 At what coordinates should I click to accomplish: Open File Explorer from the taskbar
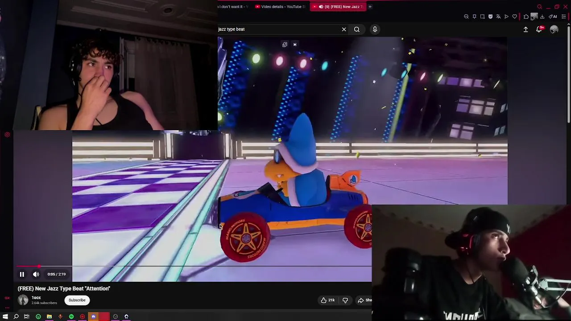pyautogui.click(x=49, y=317)
